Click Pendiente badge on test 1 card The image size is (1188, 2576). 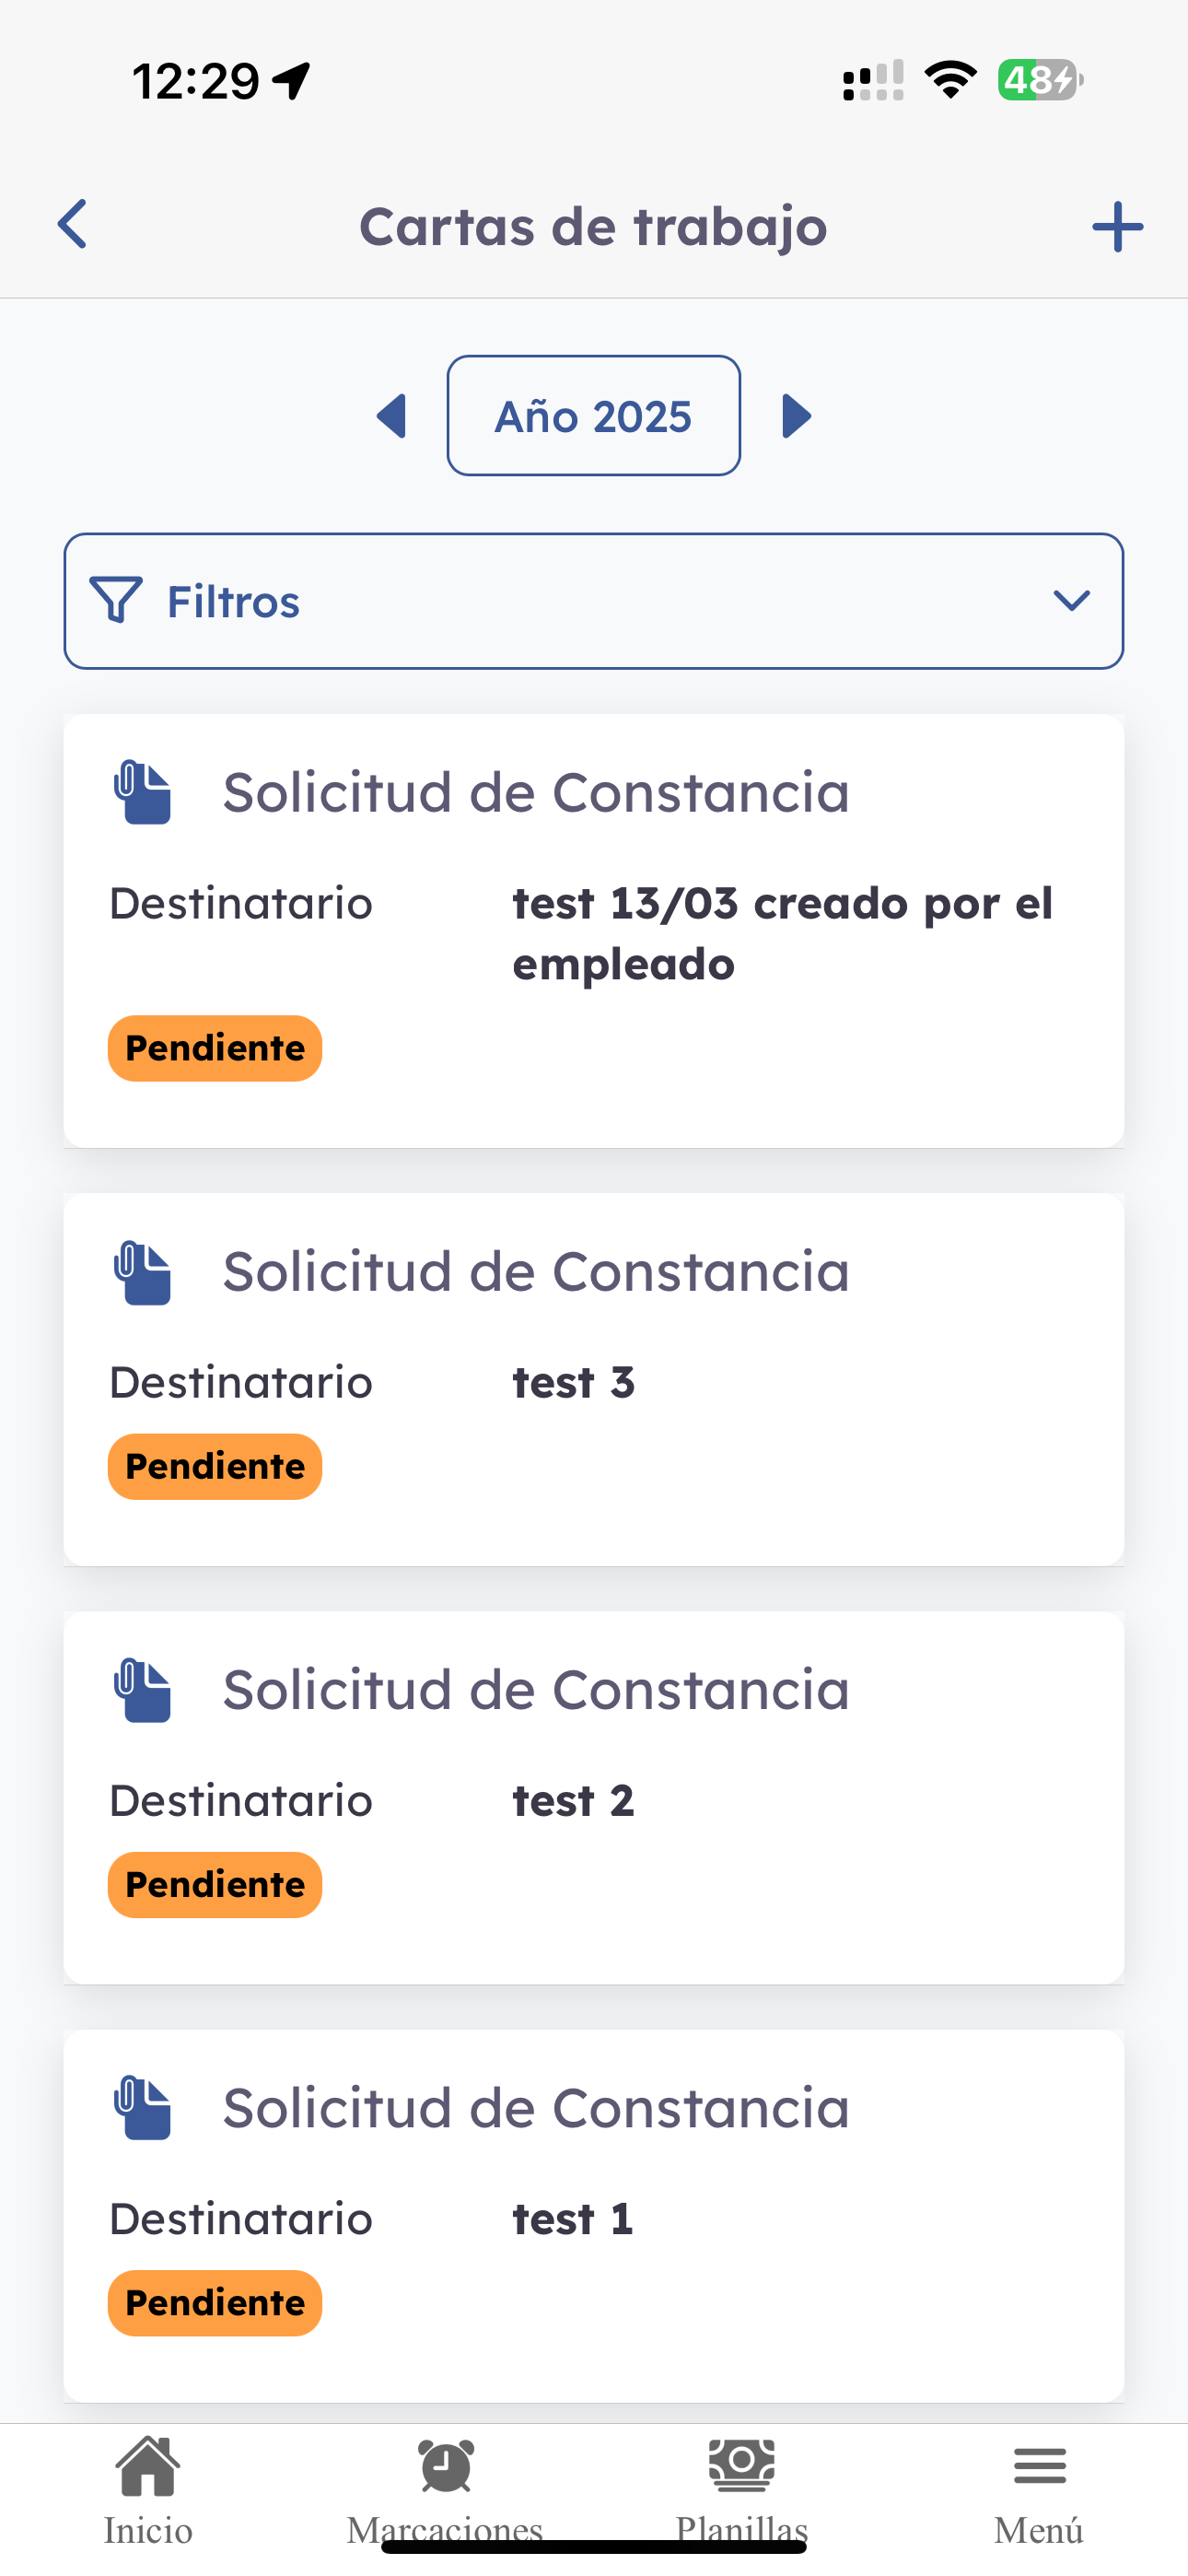pyautogui.click(x=215, y=2303)
